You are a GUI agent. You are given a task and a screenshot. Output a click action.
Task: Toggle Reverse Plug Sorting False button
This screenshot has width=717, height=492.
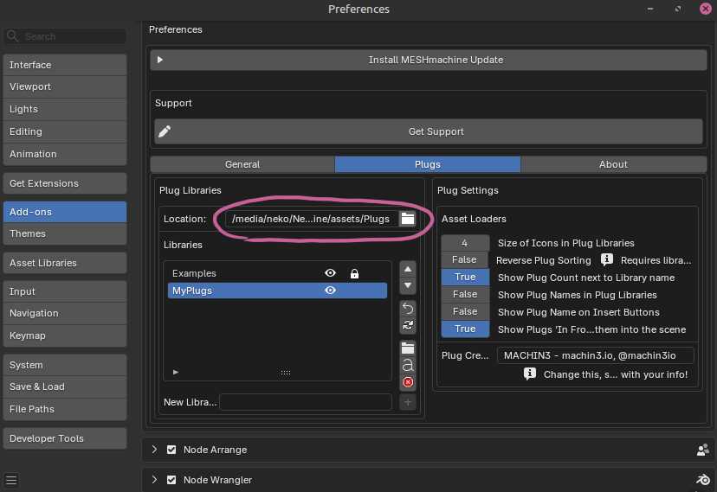[x=465, y=259]
